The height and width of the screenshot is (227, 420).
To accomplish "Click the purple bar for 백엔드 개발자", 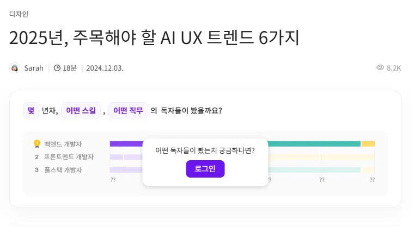I will (126, 144).
